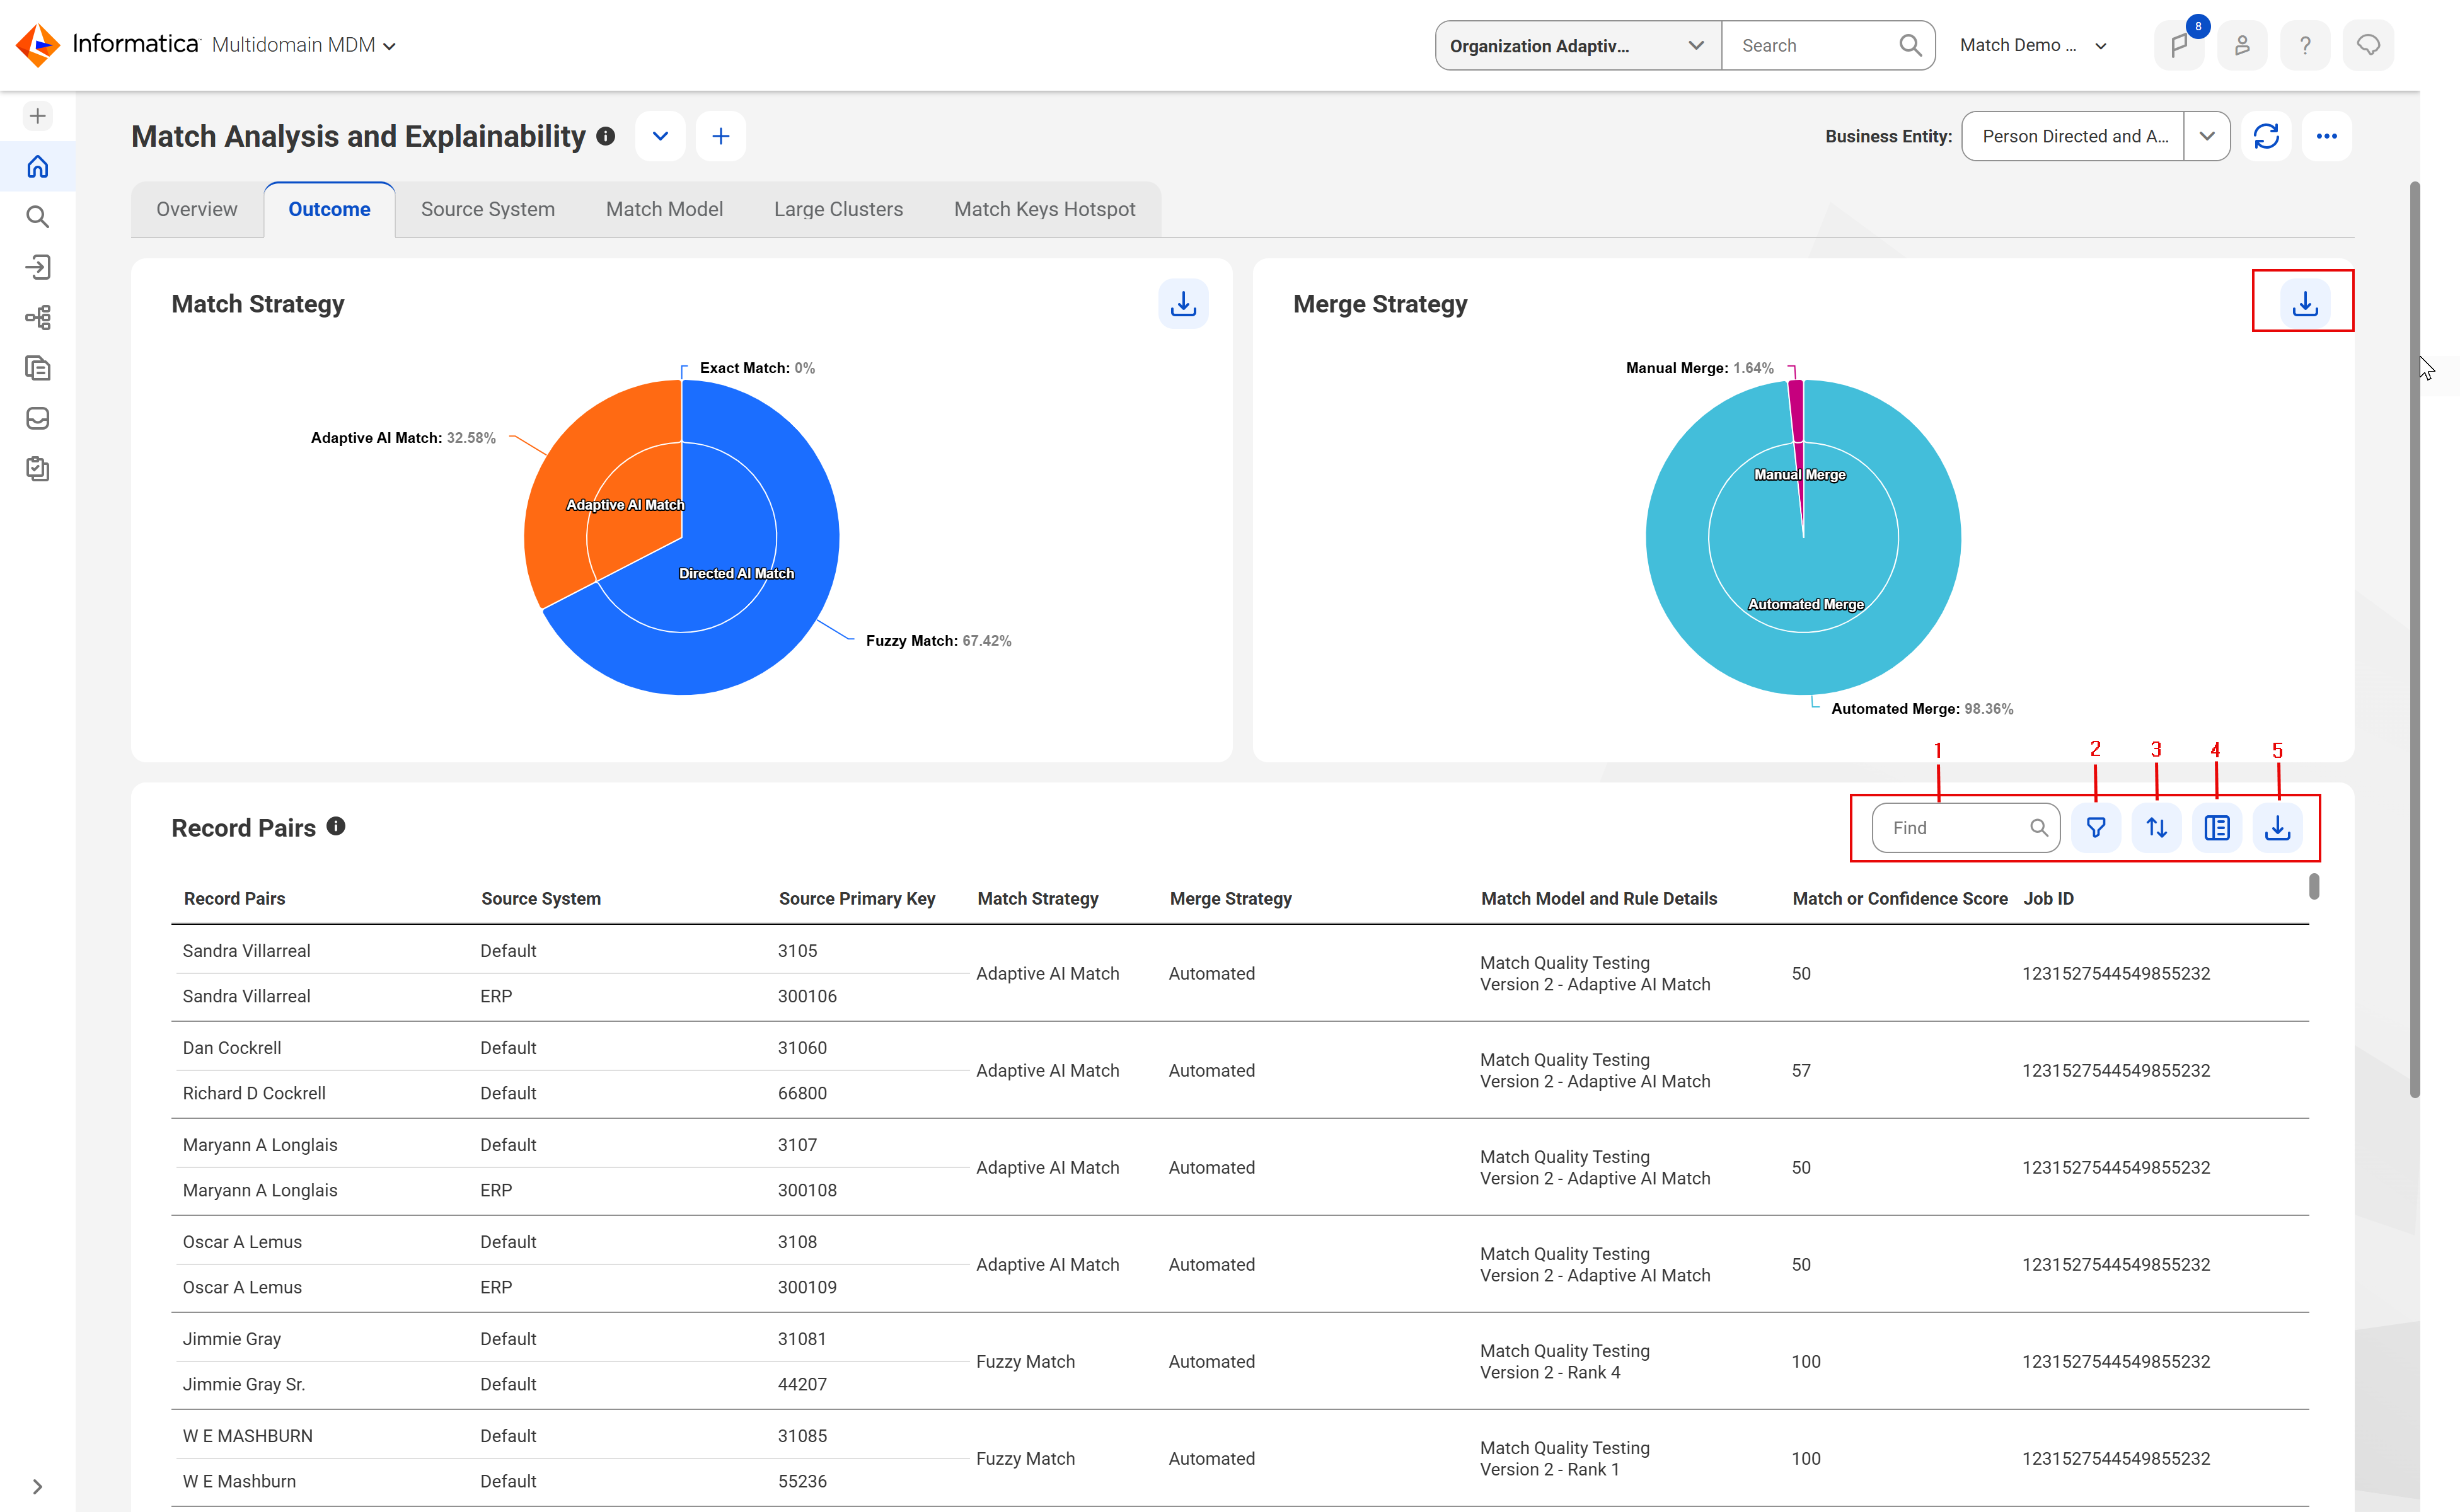Open the New plus icon in sidebar
Image resolution: width=2460 pixels, height=1512 pixels.
click(x=38, y=116)
